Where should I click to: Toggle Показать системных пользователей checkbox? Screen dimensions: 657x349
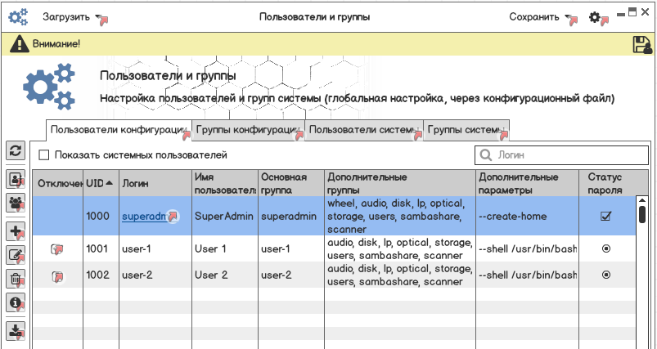coord(43,155)
